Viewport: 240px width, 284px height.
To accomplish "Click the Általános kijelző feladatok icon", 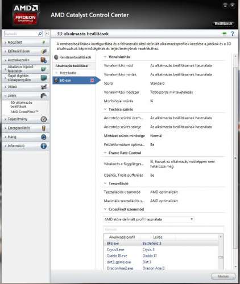I will click(x=44, y=69).
